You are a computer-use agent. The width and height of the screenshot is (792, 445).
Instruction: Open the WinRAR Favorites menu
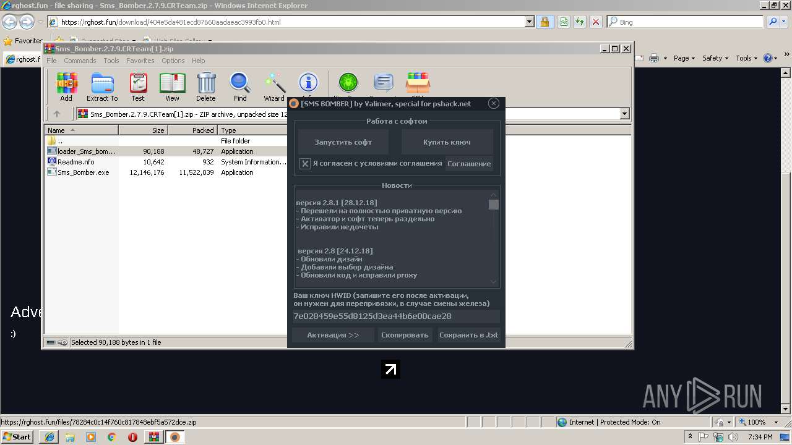click(140, 61)
